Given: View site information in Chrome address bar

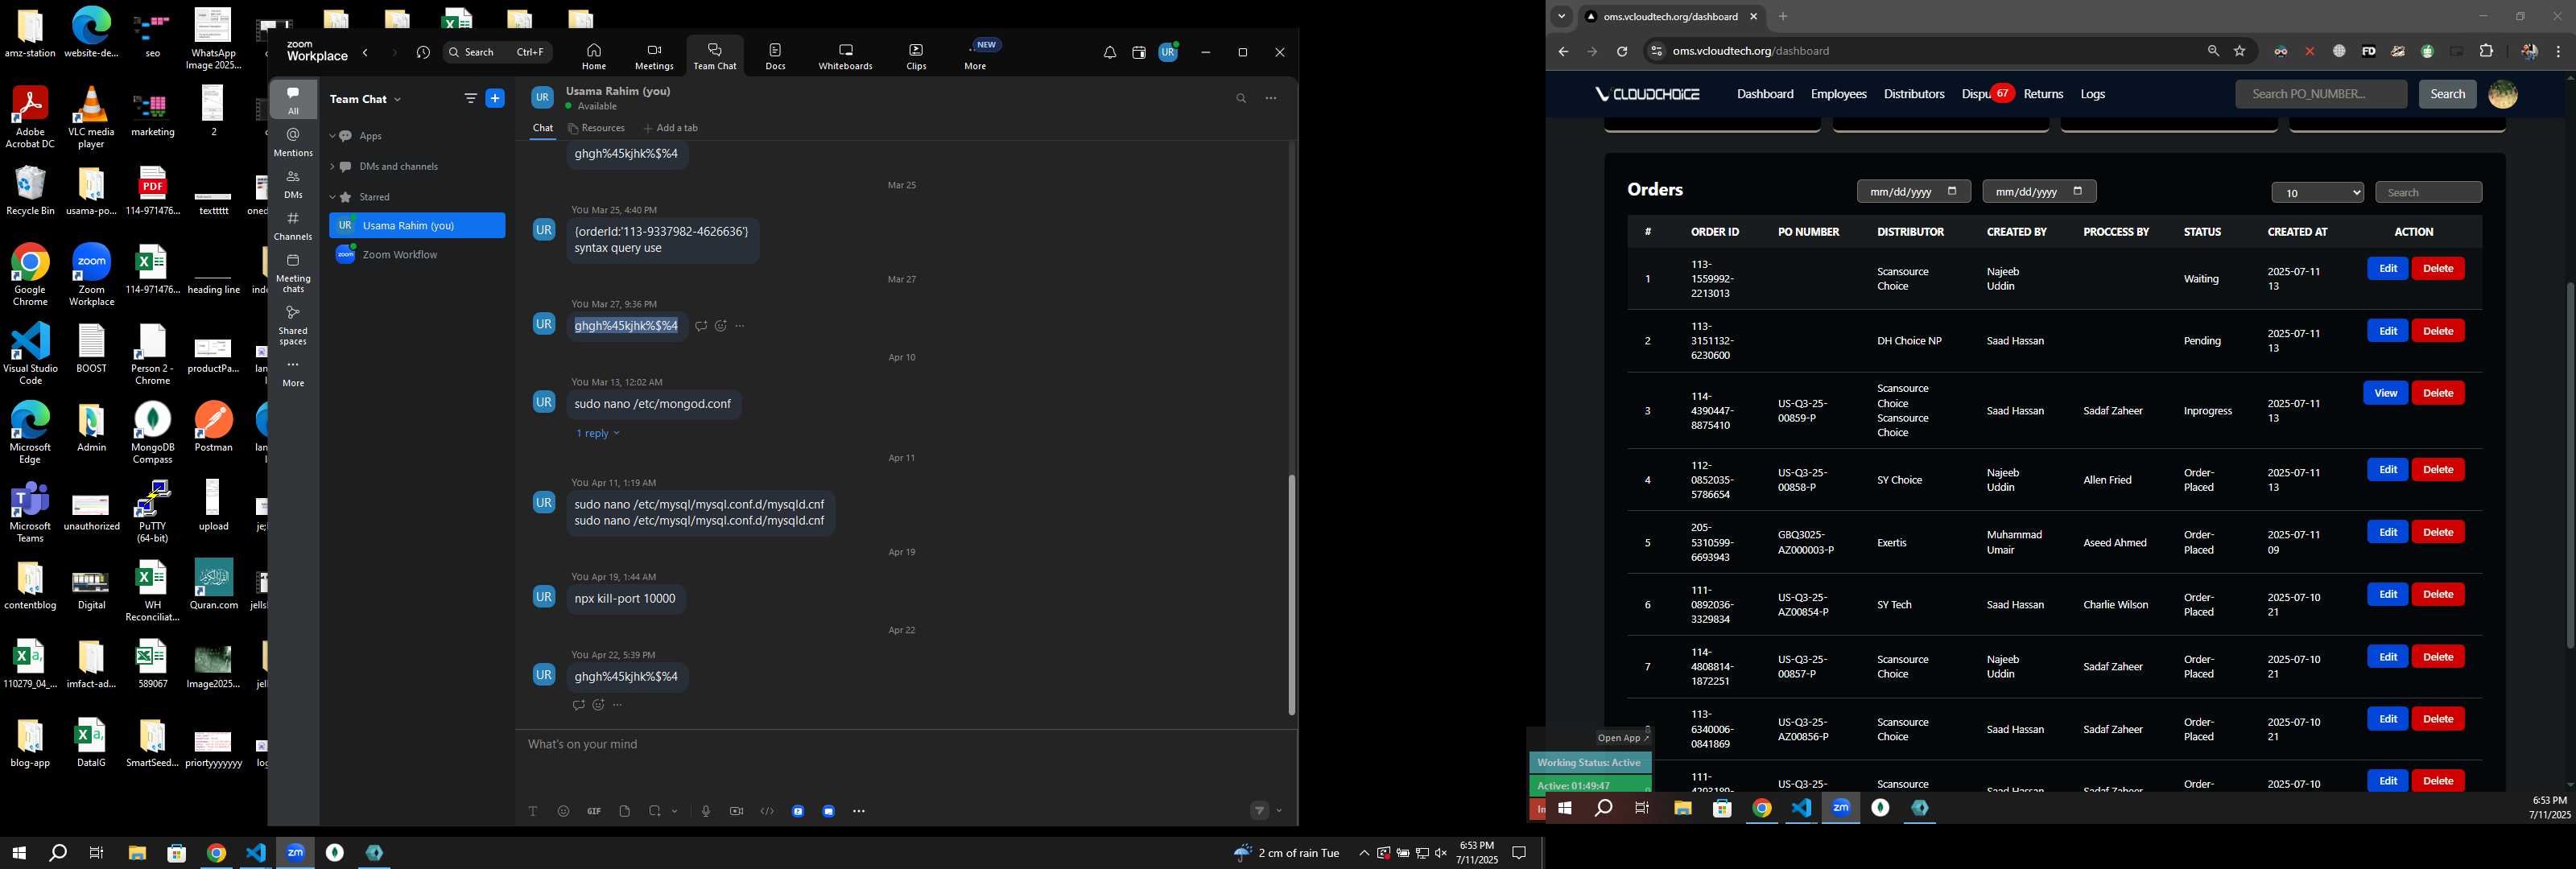Looking at the screenshot, I should point(1655,51).
